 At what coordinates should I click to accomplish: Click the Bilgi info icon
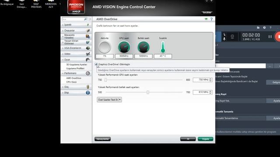pos(88,92)
